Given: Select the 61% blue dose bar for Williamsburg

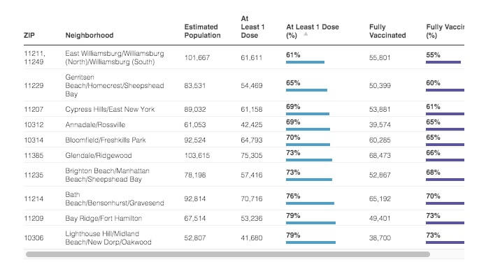Looking at the screenshot, I should [x=305, y=62].
